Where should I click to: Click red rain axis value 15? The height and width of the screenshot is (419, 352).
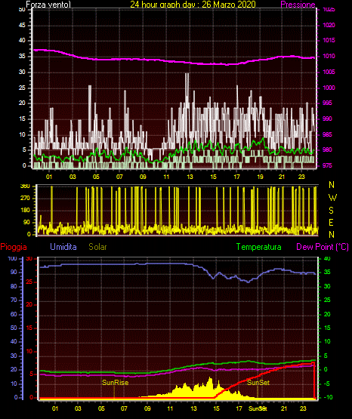[x=29, y=328]
